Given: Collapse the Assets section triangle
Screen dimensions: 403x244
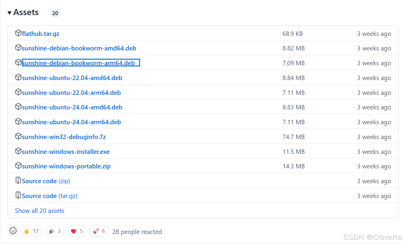Looking at the screenshot, I should 9,12.
